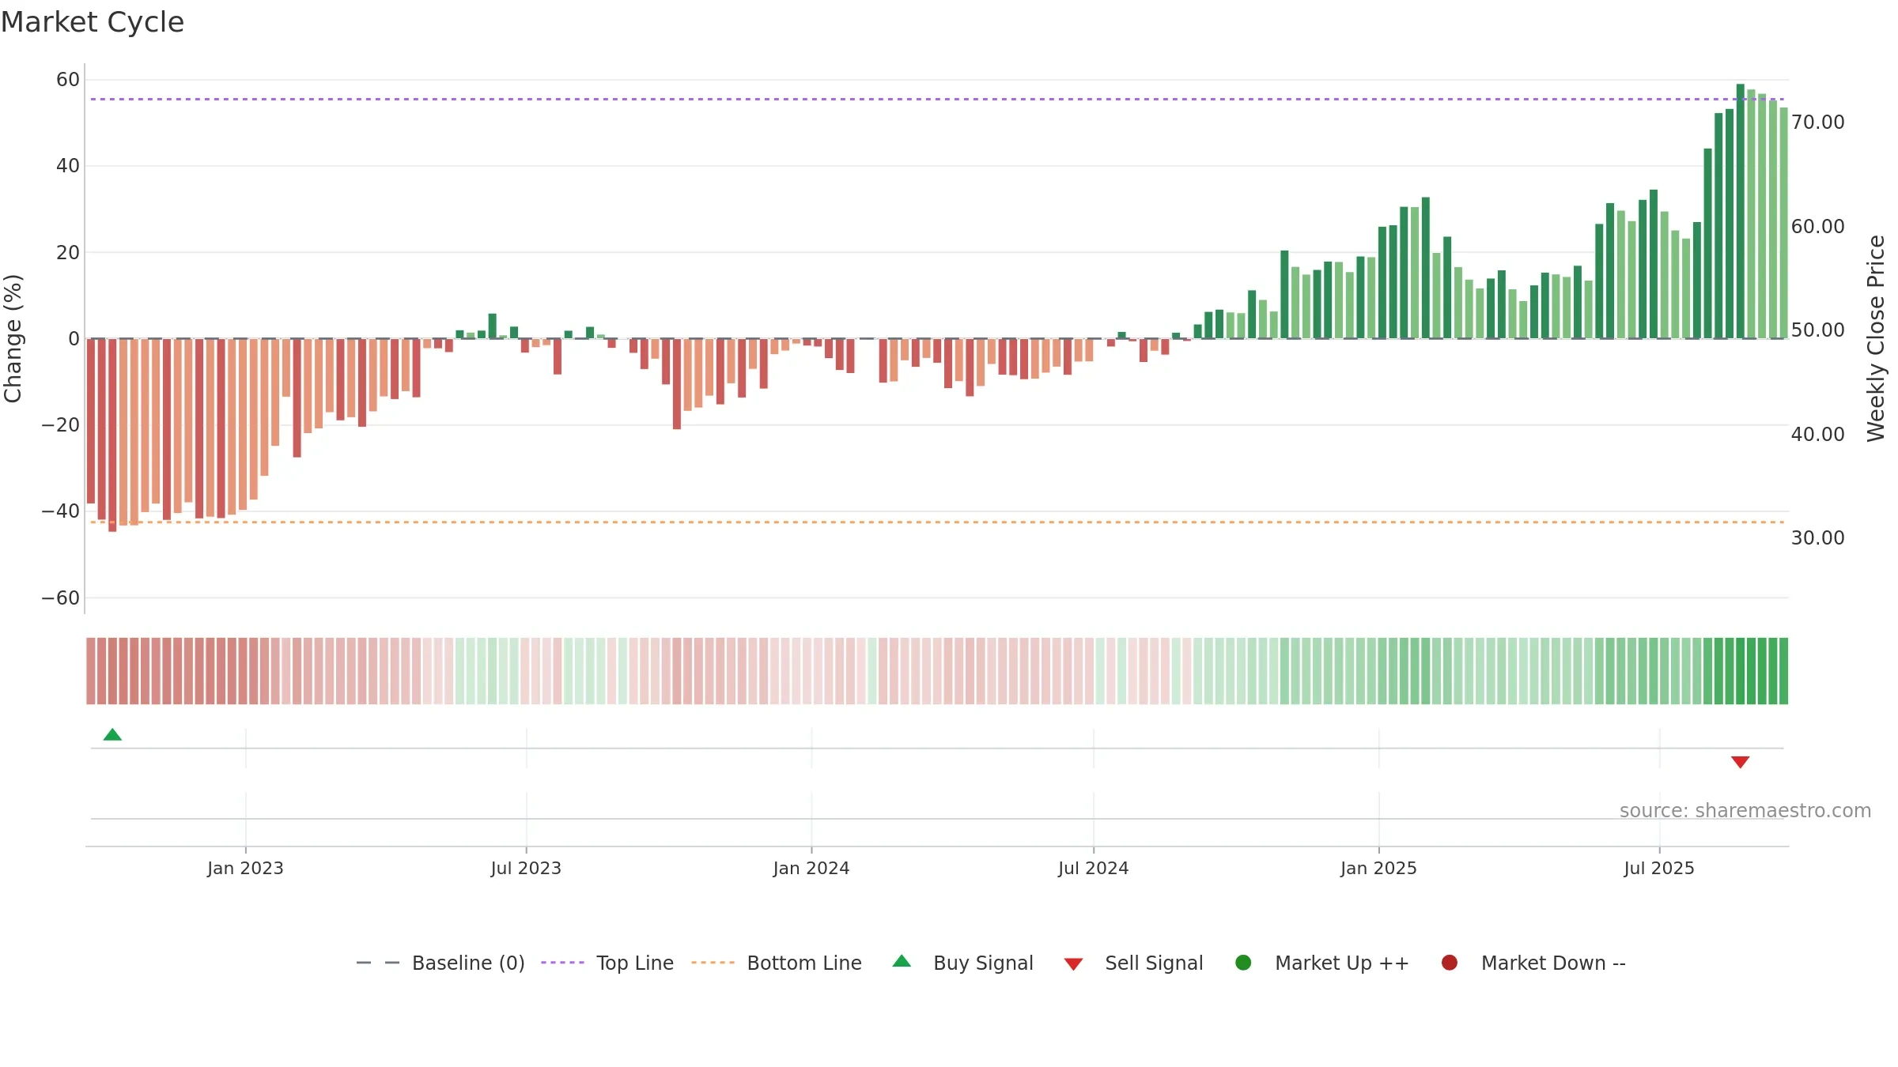Click the purple Top Line legend icon

click(562, 963)
